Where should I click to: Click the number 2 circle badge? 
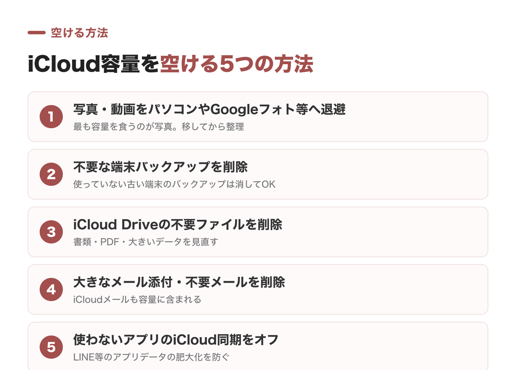click(x=51, y=174)
